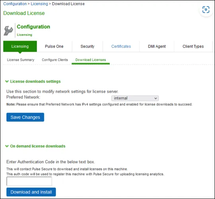Open the Configure Clients sub-tab

pyautogui.click(x=55, y=60)
